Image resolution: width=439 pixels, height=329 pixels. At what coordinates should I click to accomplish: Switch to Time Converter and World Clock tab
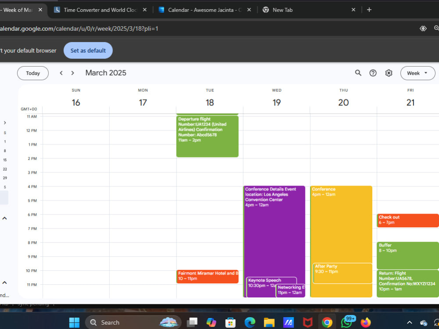[x=100, y=10]
